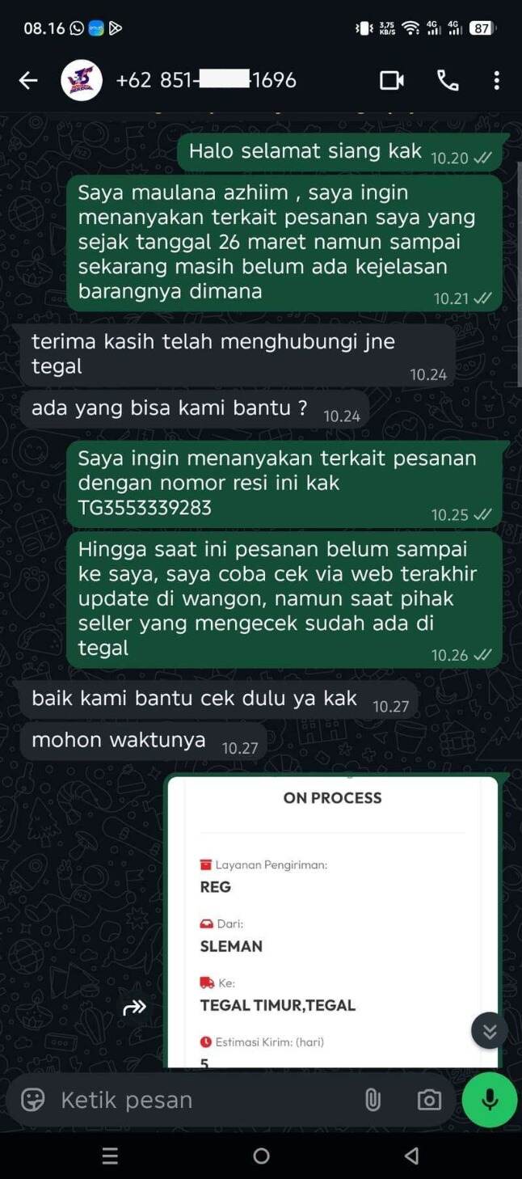Go back using the top-left arrow

[x=28, y=80]
